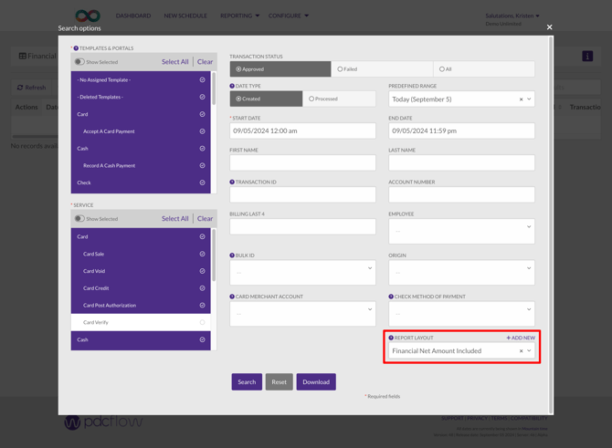Open the Bulk ID dropdown

point(302,273)
